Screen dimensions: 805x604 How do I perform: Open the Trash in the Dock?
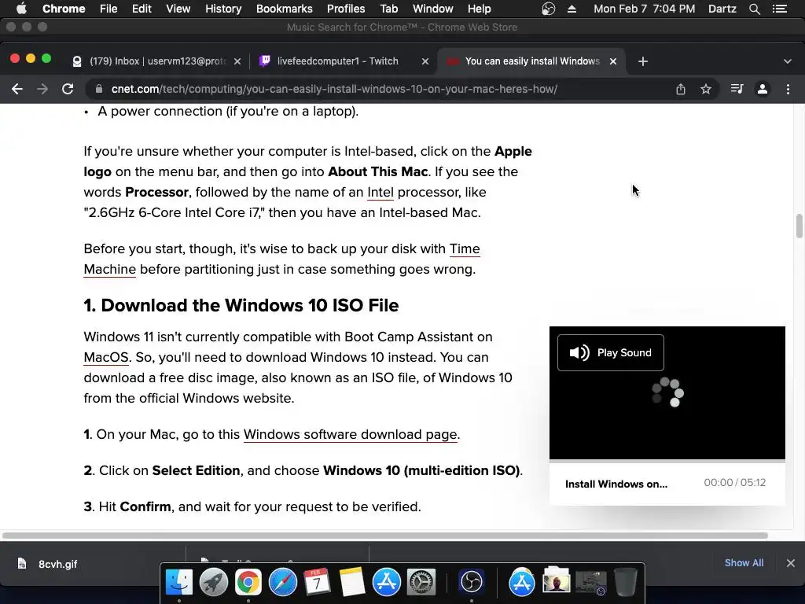click(x=625, y=582)
